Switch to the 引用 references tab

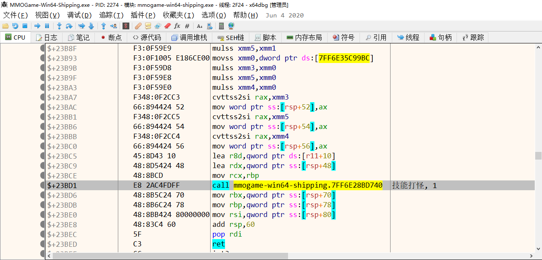(x=376, y=37)
